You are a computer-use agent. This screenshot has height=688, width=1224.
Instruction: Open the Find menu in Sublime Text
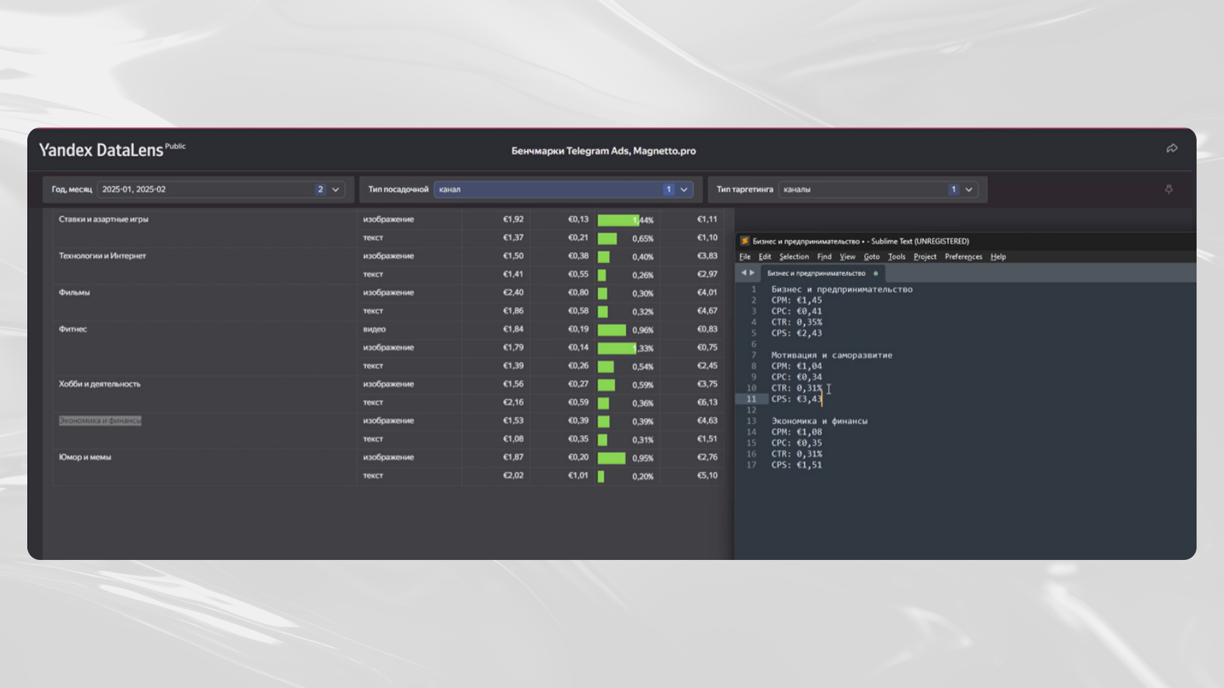click(824, 257)
